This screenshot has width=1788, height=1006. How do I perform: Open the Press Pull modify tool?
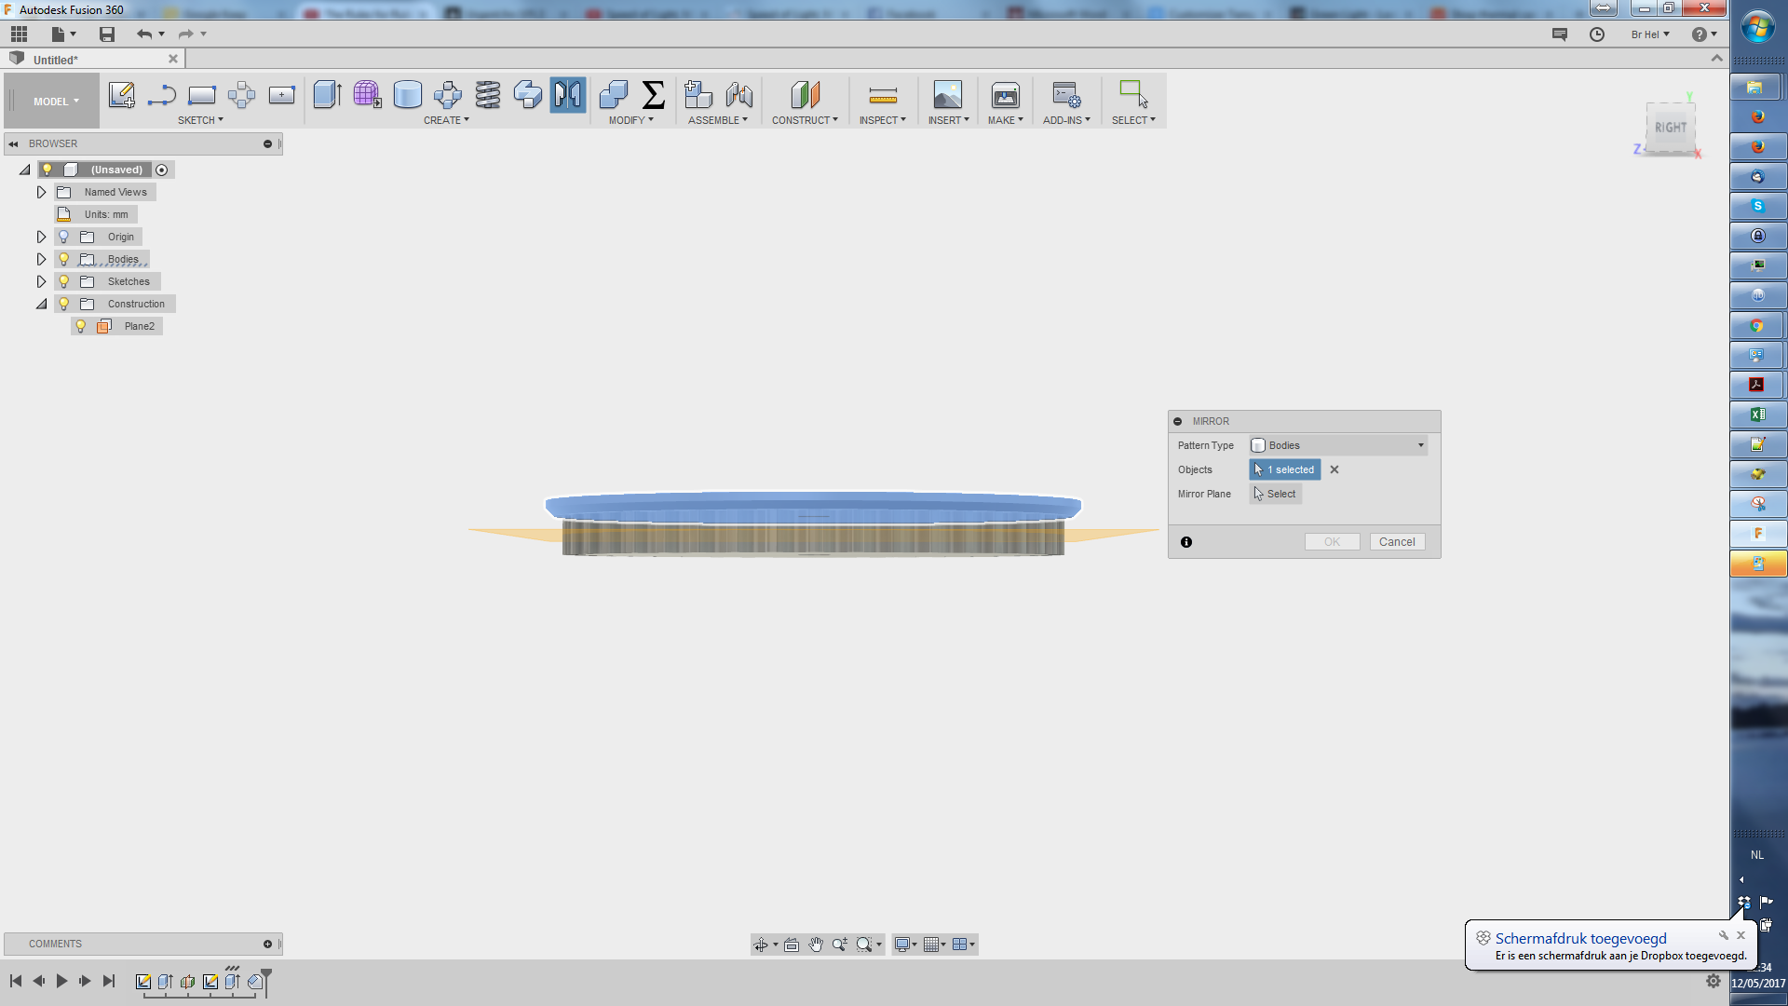(x=614, y=94)
